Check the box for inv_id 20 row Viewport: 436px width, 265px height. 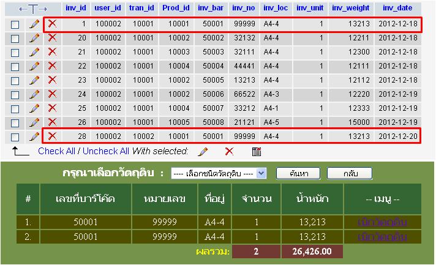click(x=15, y=39)
